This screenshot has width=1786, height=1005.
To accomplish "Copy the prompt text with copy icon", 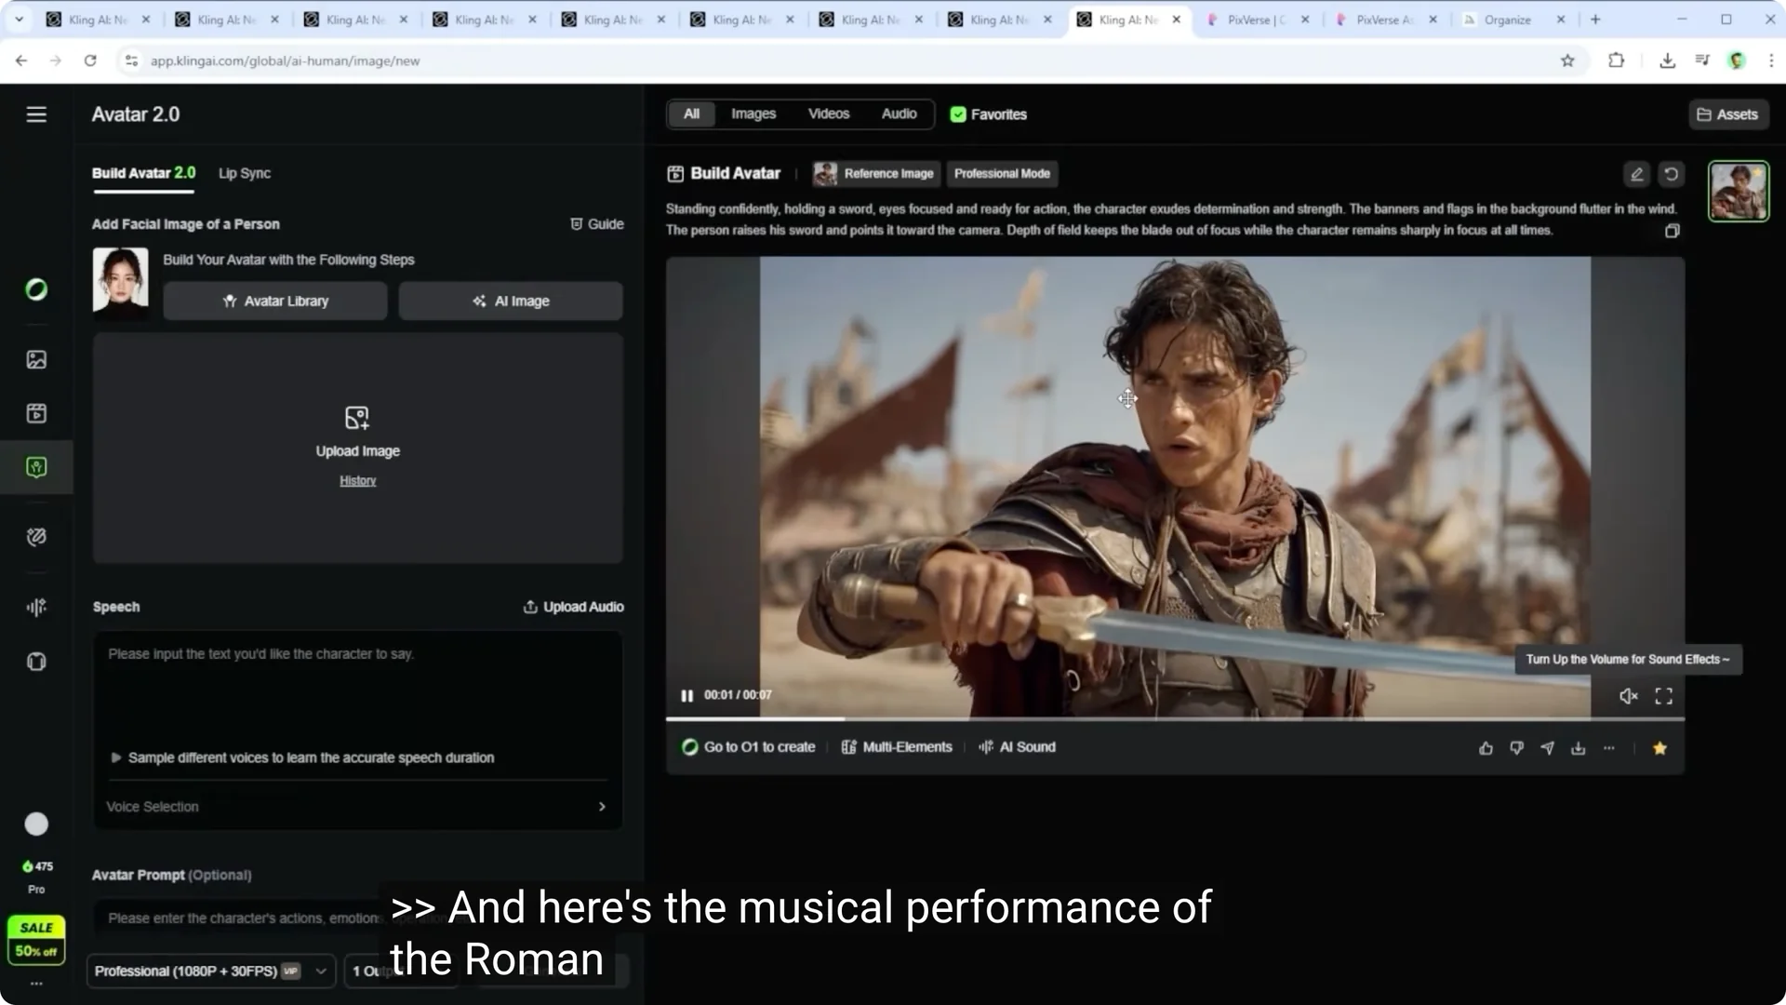I will click(x=1672, y=231).
